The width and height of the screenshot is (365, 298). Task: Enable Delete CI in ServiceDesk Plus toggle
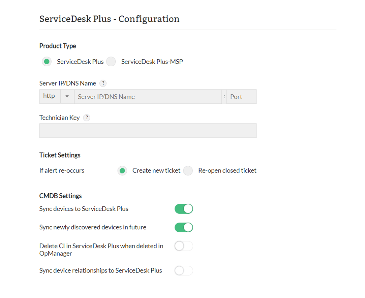183,246
